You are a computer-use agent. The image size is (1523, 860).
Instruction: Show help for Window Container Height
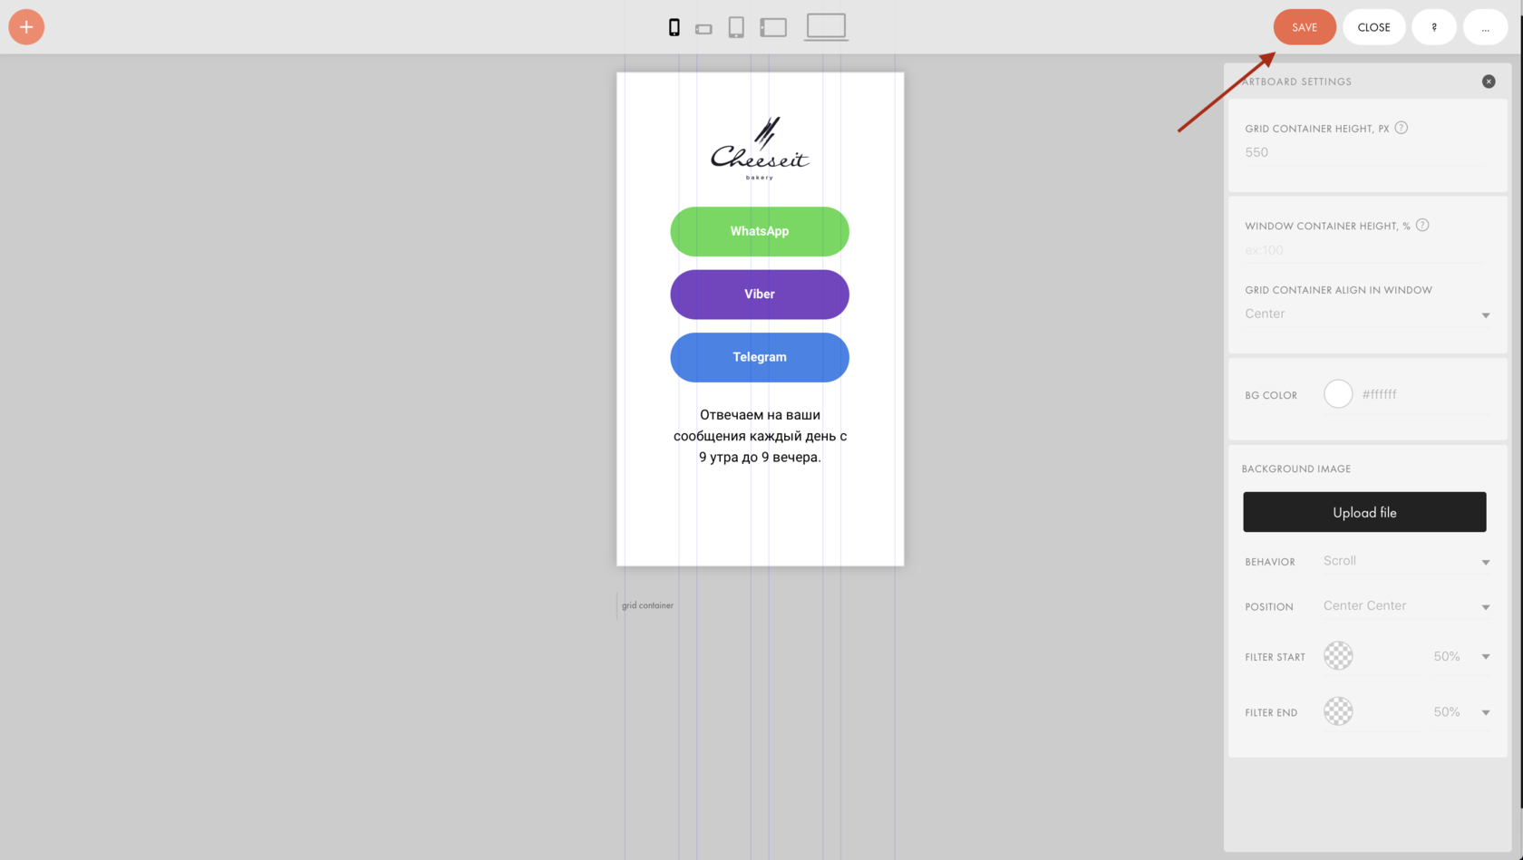click(x=1422, y=225)
